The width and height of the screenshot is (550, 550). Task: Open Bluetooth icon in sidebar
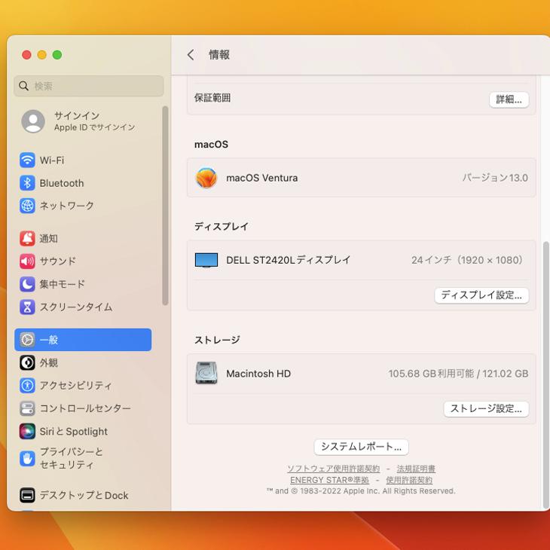pos(27,183)
